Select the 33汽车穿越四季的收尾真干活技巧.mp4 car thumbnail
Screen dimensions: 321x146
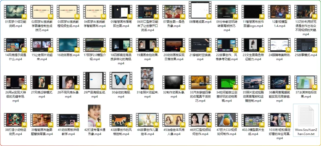pos(200,82)
